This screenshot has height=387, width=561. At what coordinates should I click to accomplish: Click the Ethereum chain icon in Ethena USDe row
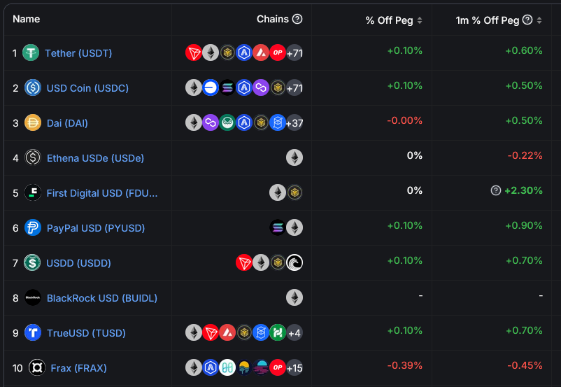click(x=294, y=158)
